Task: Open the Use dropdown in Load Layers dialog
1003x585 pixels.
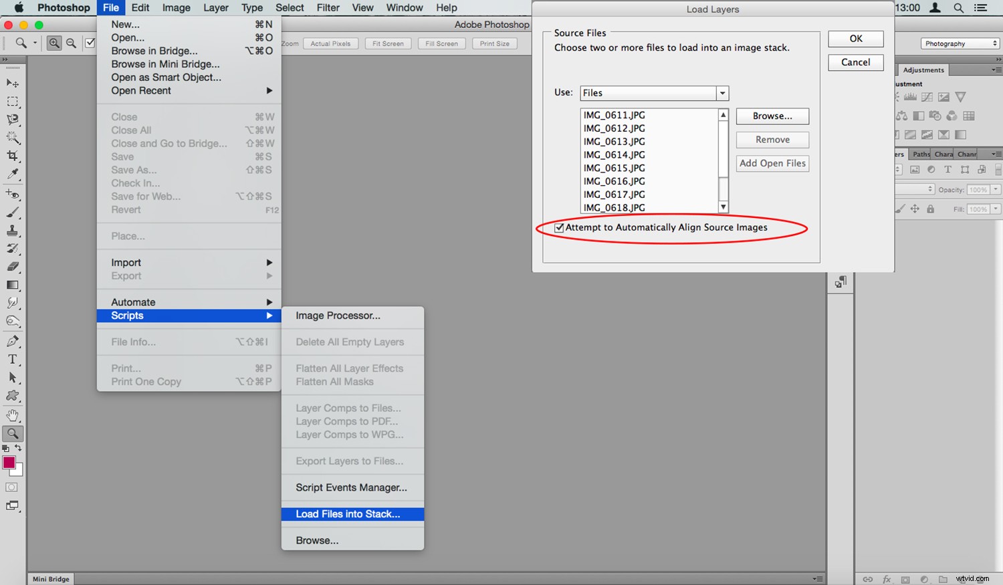Action: point(721,93)
